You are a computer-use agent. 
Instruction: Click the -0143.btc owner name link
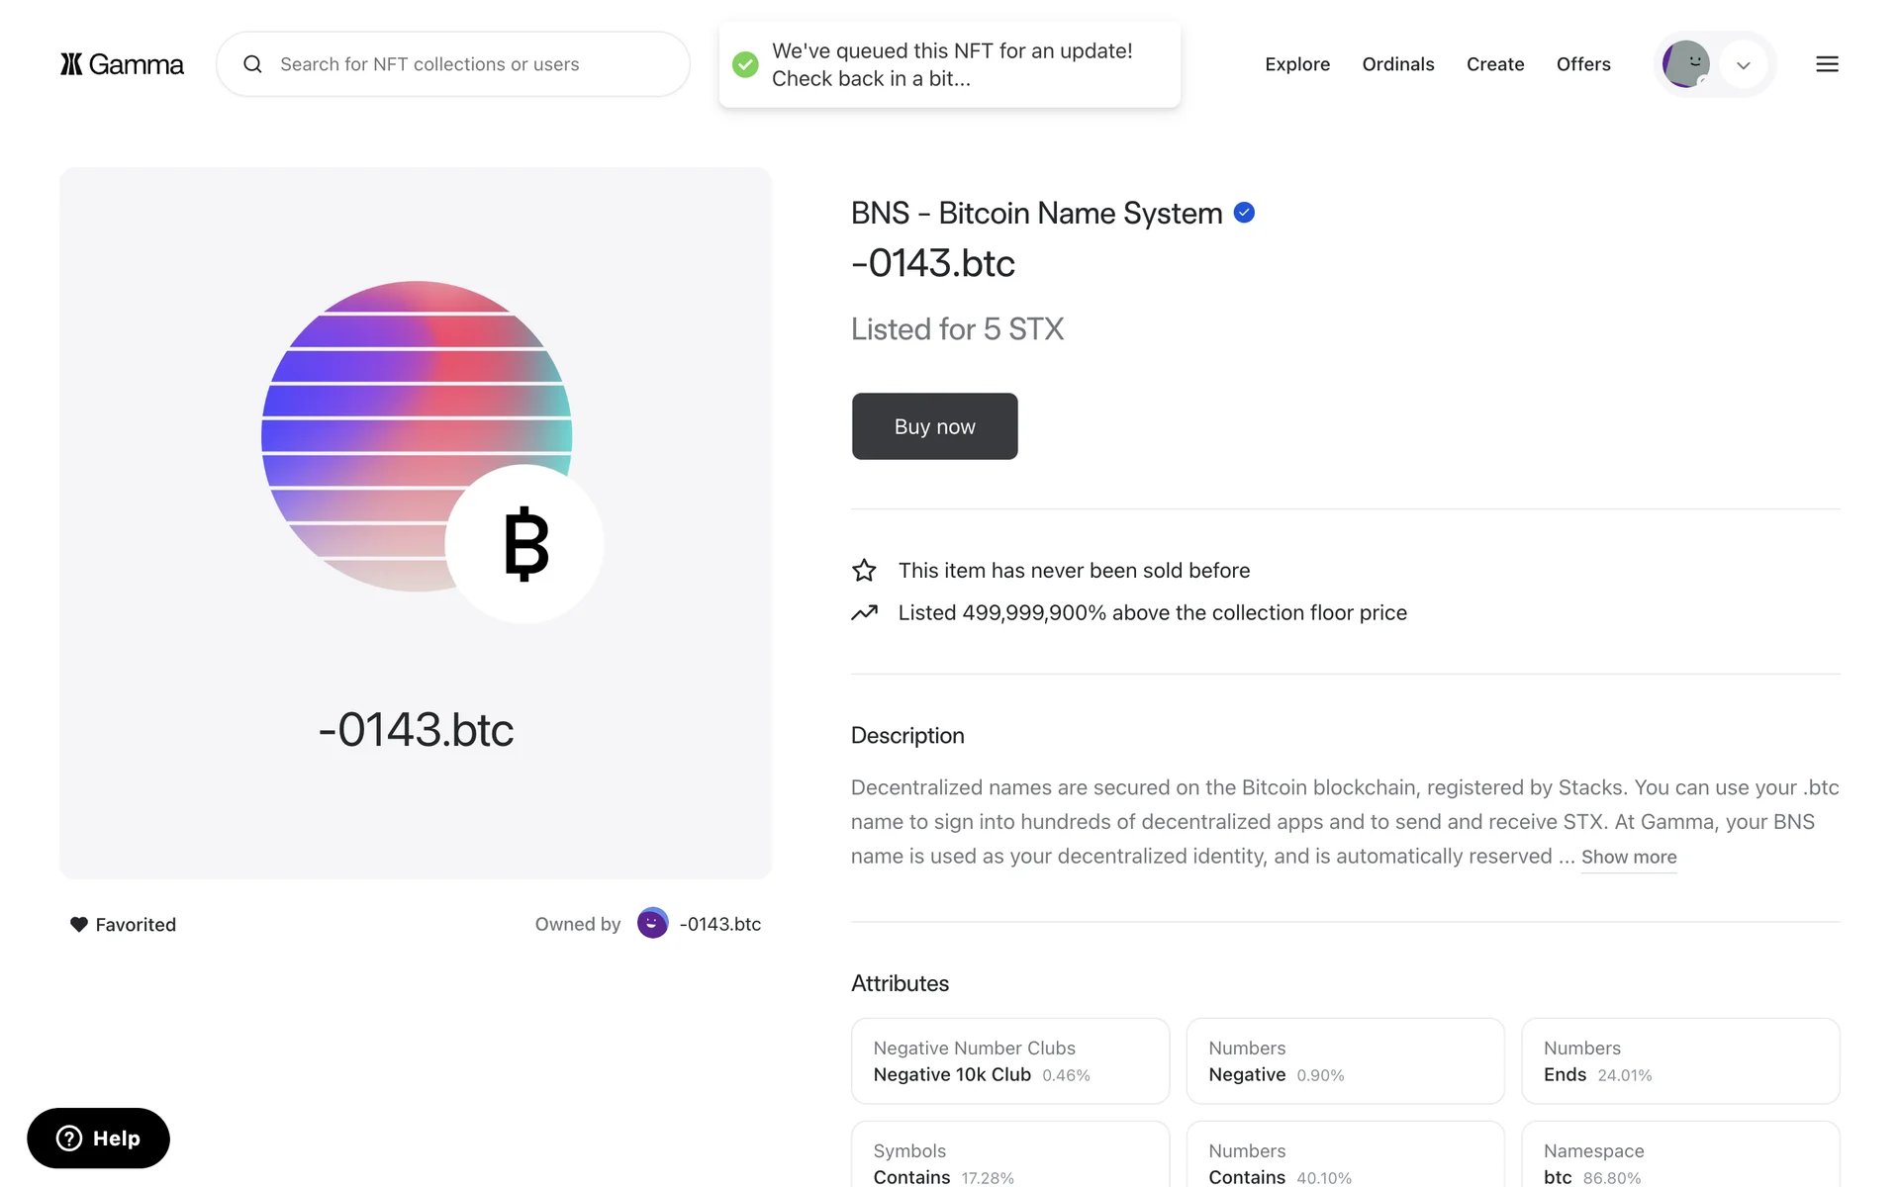point(719,924)
